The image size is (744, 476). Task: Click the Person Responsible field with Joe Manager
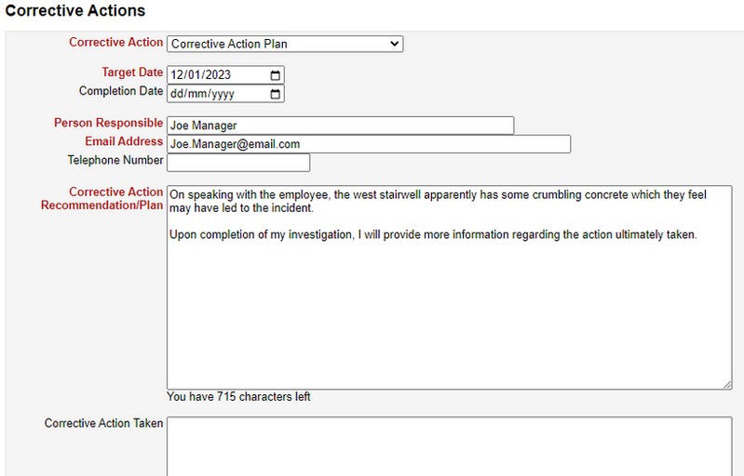pos(340,126)
